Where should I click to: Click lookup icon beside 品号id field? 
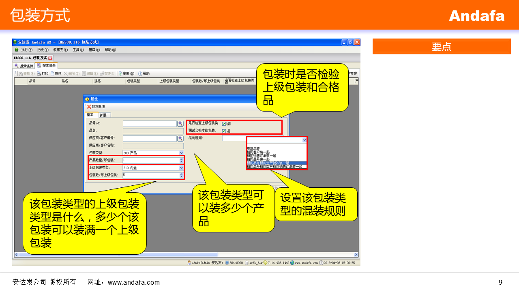180,124
